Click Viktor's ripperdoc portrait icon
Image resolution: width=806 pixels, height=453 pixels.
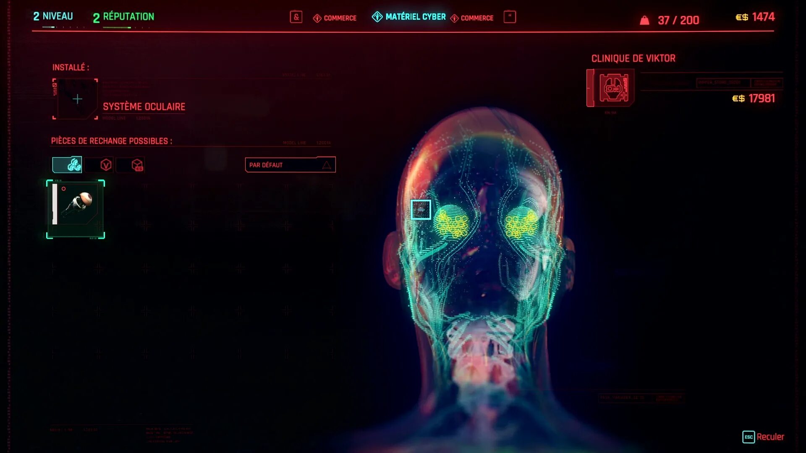[x=613, y=88]
